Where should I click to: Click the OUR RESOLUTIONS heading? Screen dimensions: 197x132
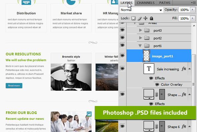23,54
